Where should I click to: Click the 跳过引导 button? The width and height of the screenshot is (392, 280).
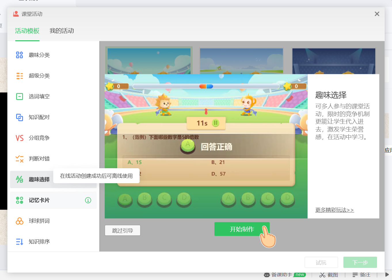(x=123, y=230)
